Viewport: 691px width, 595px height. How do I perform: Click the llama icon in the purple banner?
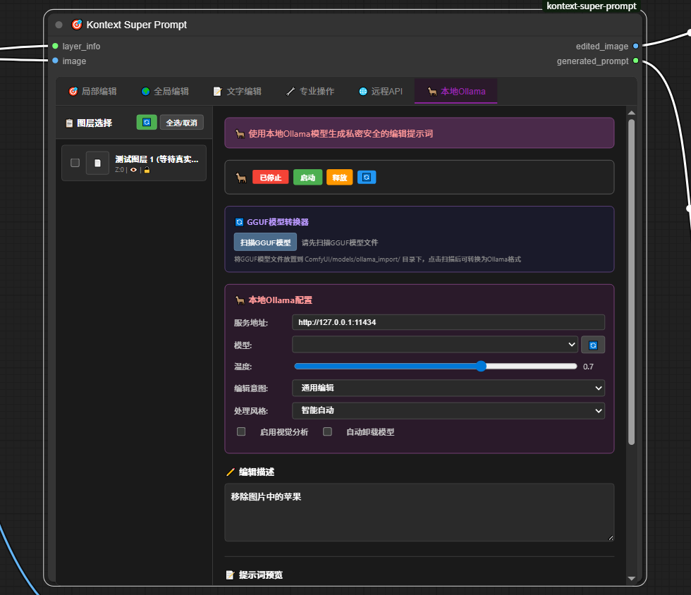pyautogui.click(x=240, y=133)
